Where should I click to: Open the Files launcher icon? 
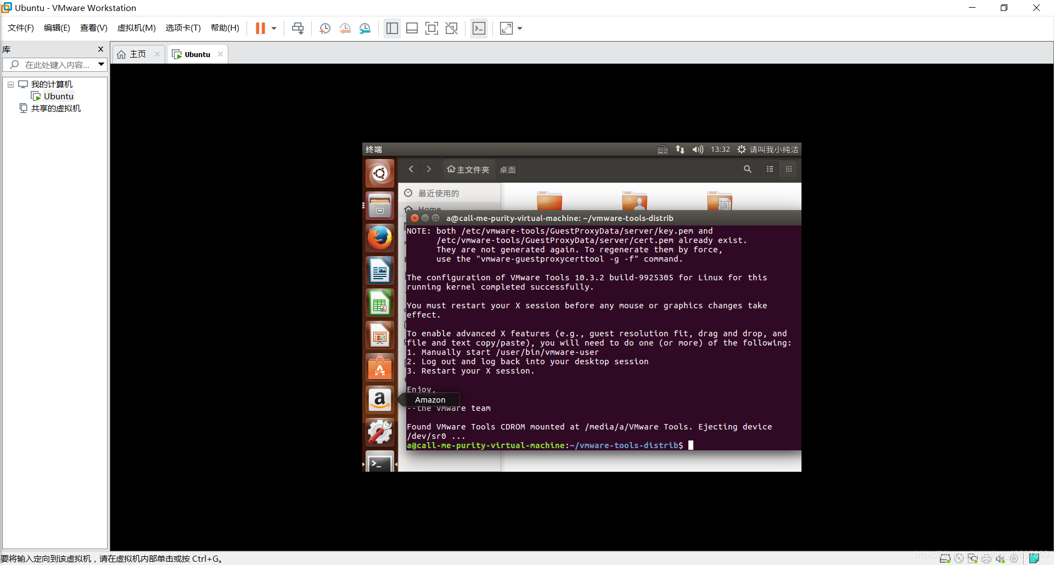tap(380, 206)
